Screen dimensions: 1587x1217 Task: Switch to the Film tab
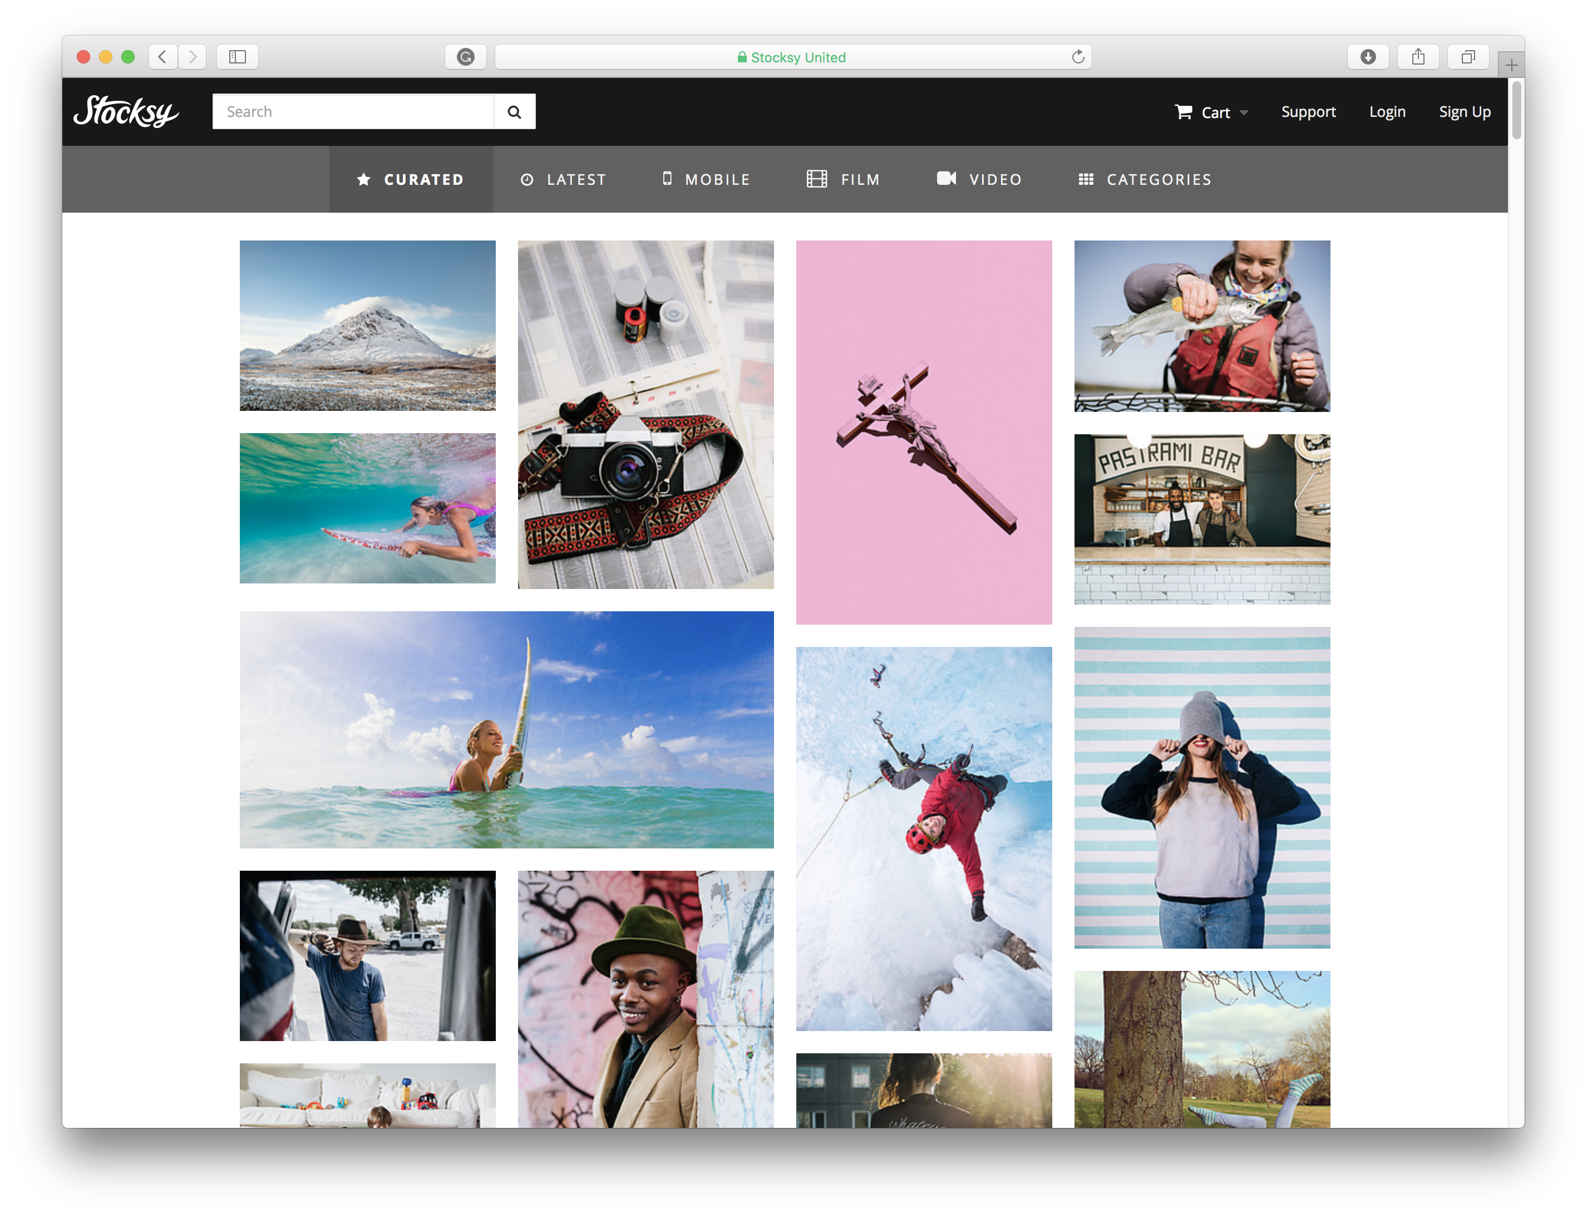click(x=844, y=179)
